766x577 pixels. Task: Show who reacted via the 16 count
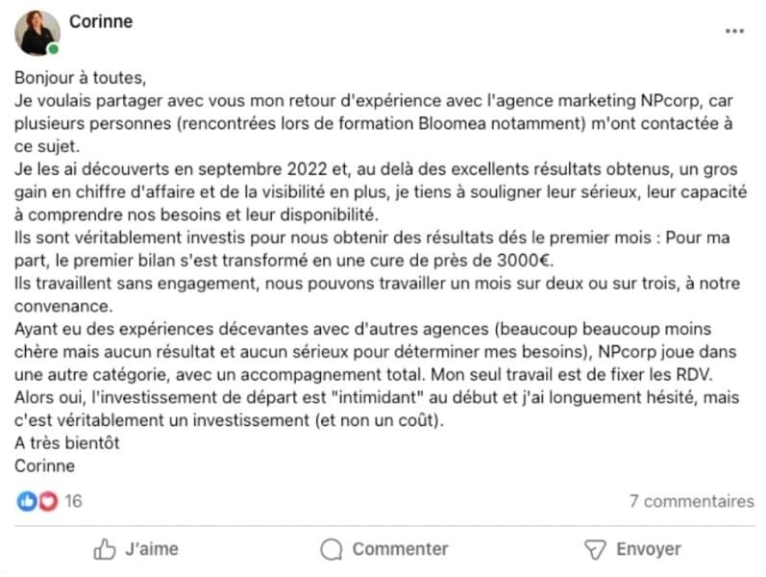(73, 501)
